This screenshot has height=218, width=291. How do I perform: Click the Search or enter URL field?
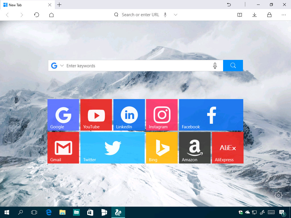[140, 15]
